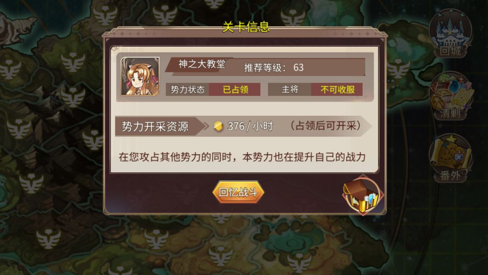Image resolution: width=488 pixels, height=275 pixels.
Task: Click the 376/小时 mining rate text
Action: coord(250,126)
